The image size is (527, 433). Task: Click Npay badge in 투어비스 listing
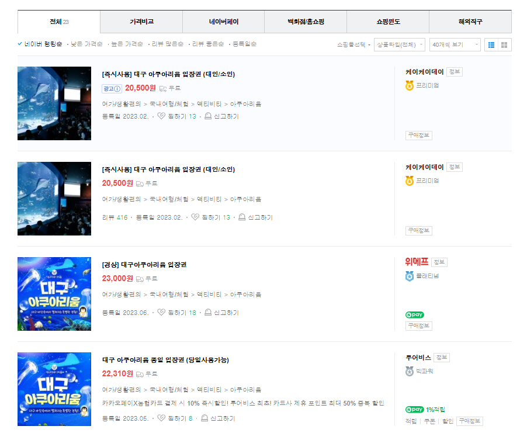point(415,410)
